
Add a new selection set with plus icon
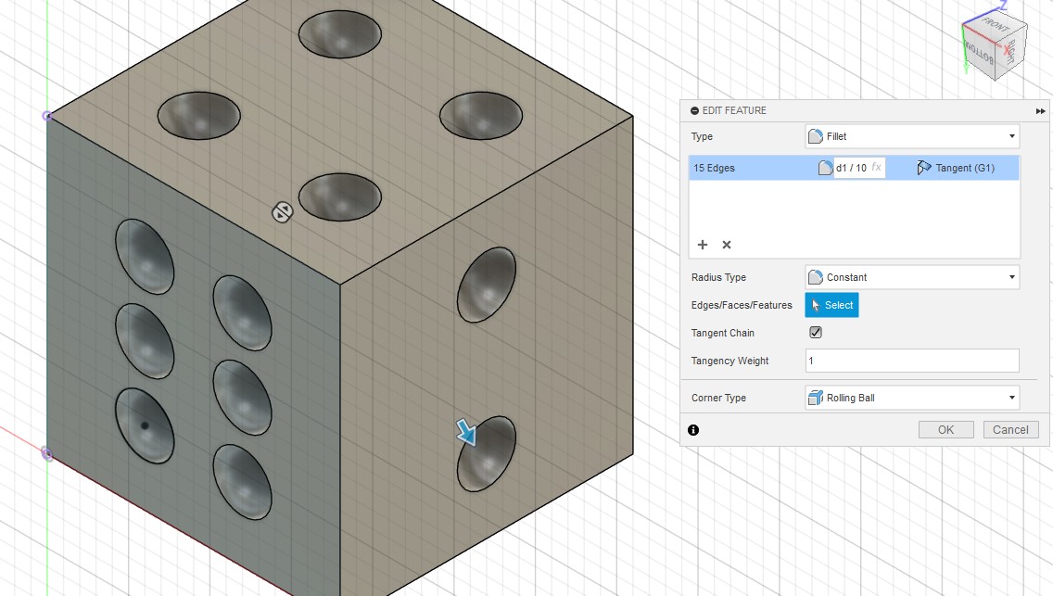(x=703, y=245)
